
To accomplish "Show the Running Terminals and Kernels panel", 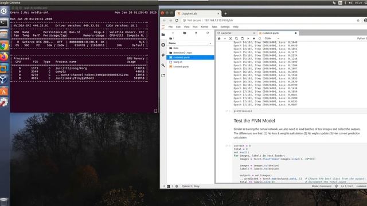I will pyautogui.click(x=163, y=45).
